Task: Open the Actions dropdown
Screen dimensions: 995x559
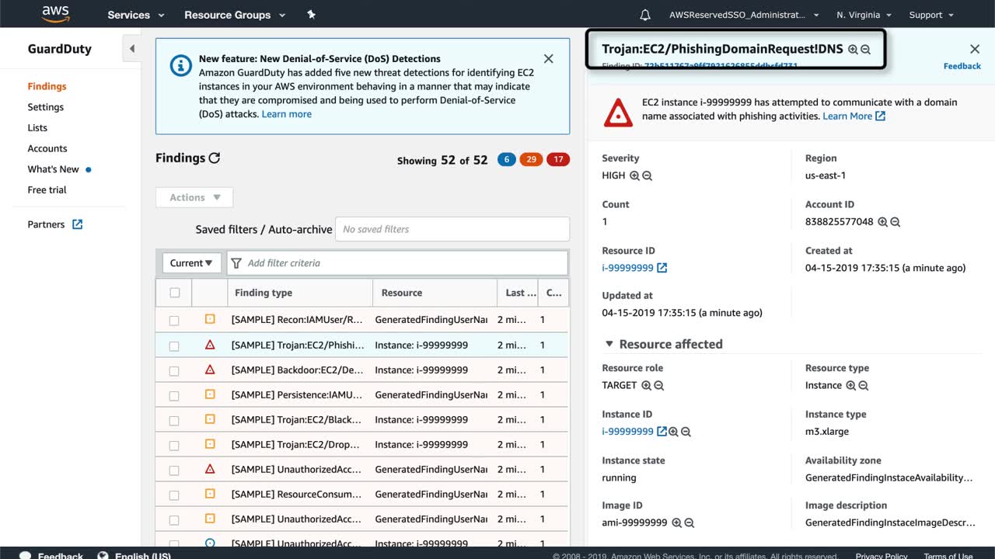Action: click(194, 197)
